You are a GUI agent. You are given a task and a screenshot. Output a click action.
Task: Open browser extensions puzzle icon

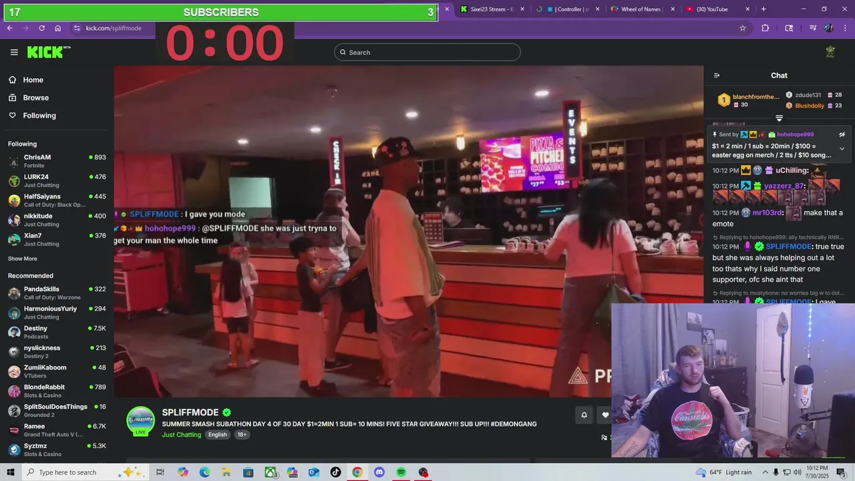(x=765, y=28)
